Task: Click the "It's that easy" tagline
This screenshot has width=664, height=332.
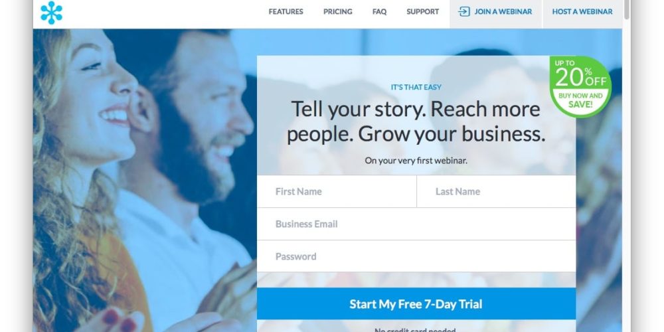Action: coord(416,87)
